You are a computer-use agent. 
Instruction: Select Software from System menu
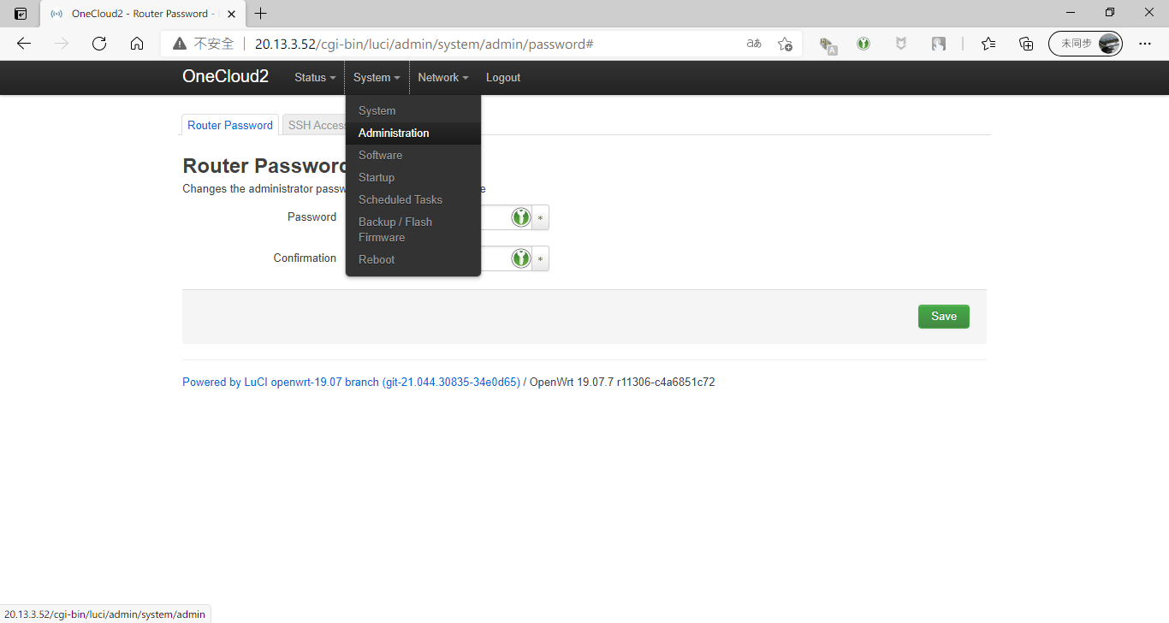coord(381,155)
